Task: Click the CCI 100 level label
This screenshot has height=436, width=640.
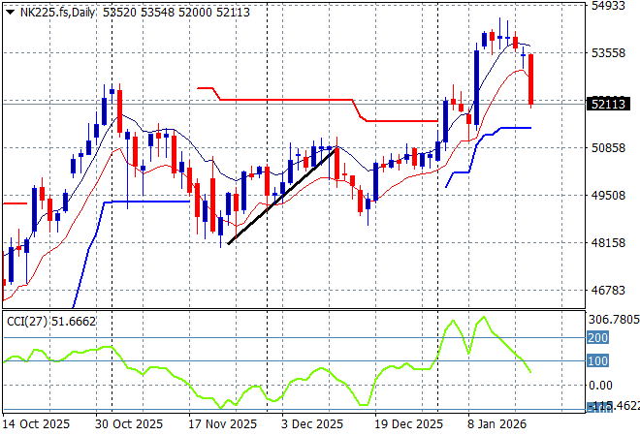Action: pos(598,361)
